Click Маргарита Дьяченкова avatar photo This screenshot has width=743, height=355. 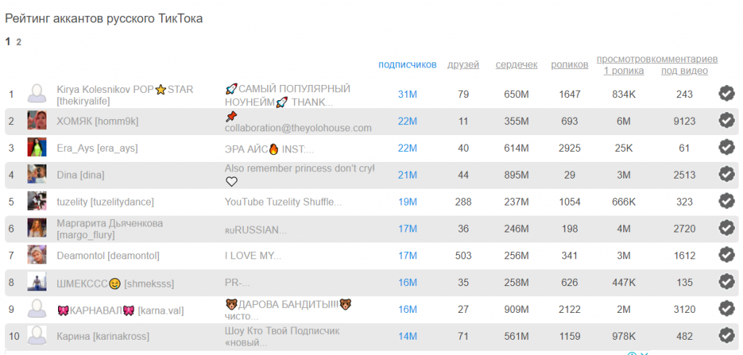tap(37, 229)
